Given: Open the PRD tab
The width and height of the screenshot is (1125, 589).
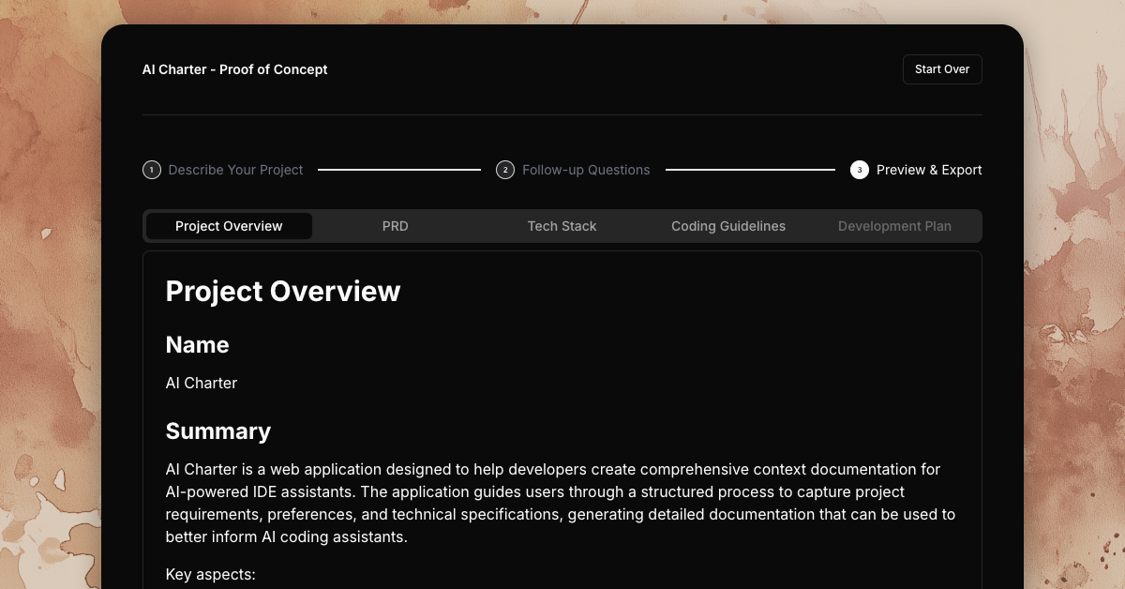Looking at the screenshot, I should click(396, 226).
